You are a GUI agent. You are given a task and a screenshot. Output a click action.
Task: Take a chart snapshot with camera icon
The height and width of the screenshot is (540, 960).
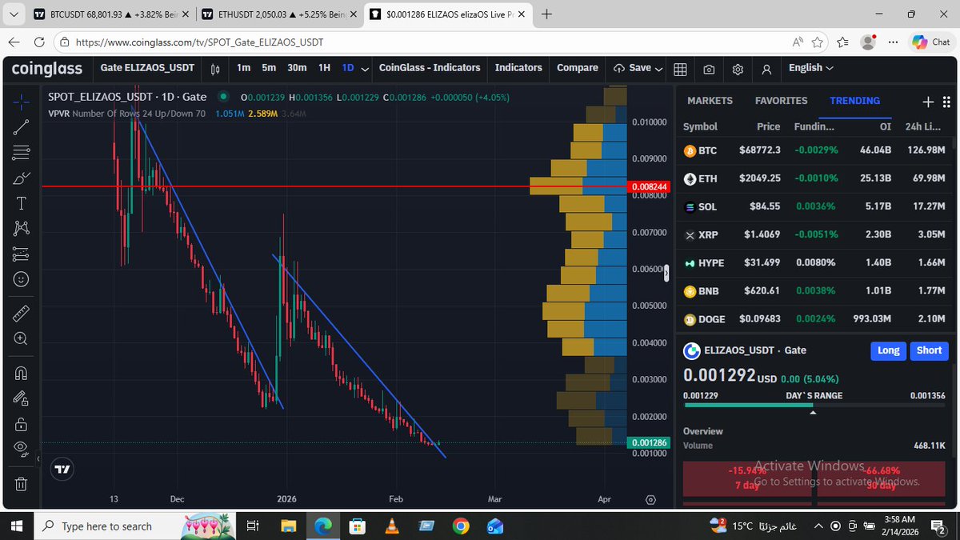point(709,69)
